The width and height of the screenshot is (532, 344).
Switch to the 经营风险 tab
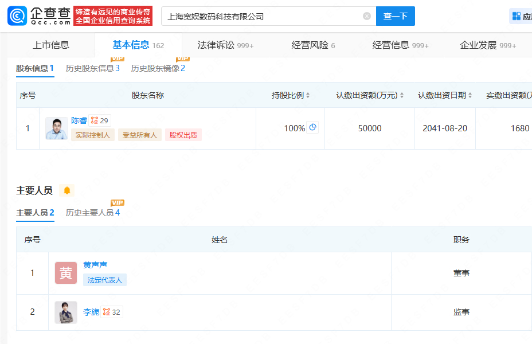pos(313,45)
